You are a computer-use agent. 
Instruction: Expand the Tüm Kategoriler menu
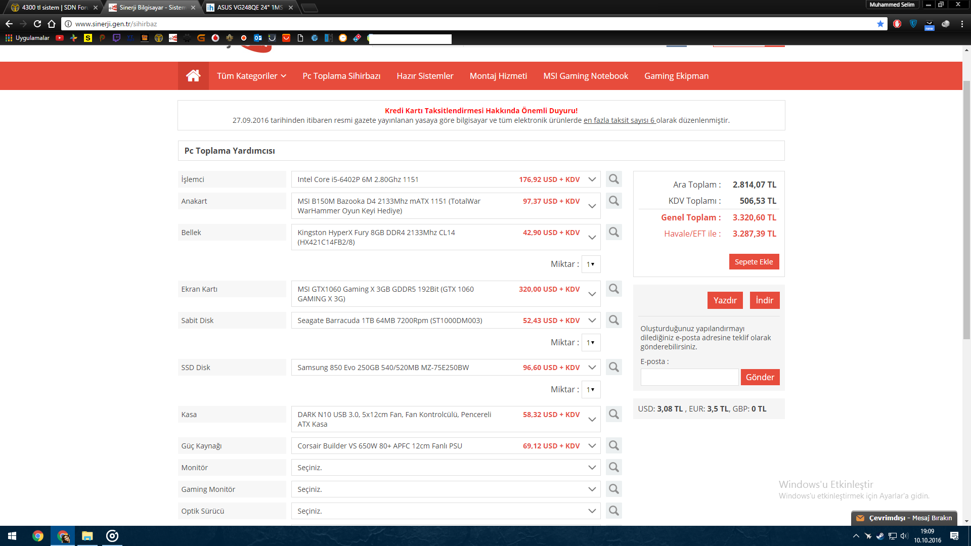click(x=251, y=76)
